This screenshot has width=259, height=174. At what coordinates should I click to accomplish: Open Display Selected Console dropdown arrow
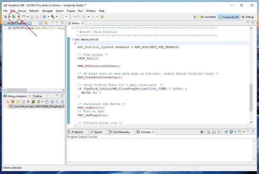(235, 132)
